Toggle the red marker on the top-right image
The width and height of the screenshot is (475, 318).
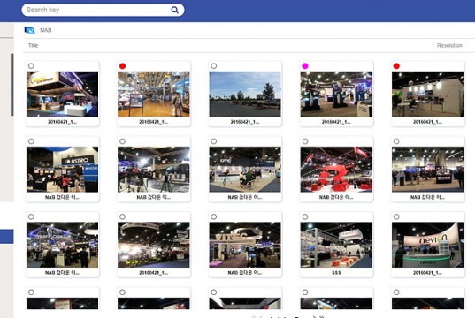tap(396, 66)
